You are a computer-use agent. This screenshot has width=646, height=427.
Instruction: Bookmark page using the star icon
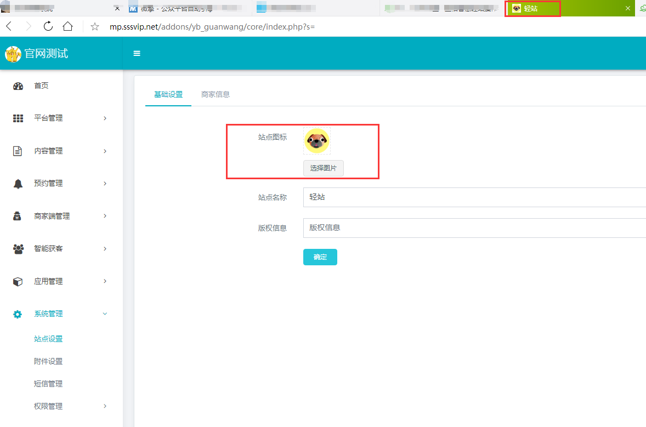coord(95,27)
